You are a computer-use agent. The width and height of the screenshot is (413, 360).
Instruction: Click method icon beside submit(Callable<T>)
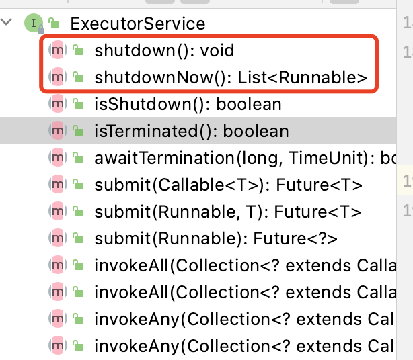(x=58, y=185)
